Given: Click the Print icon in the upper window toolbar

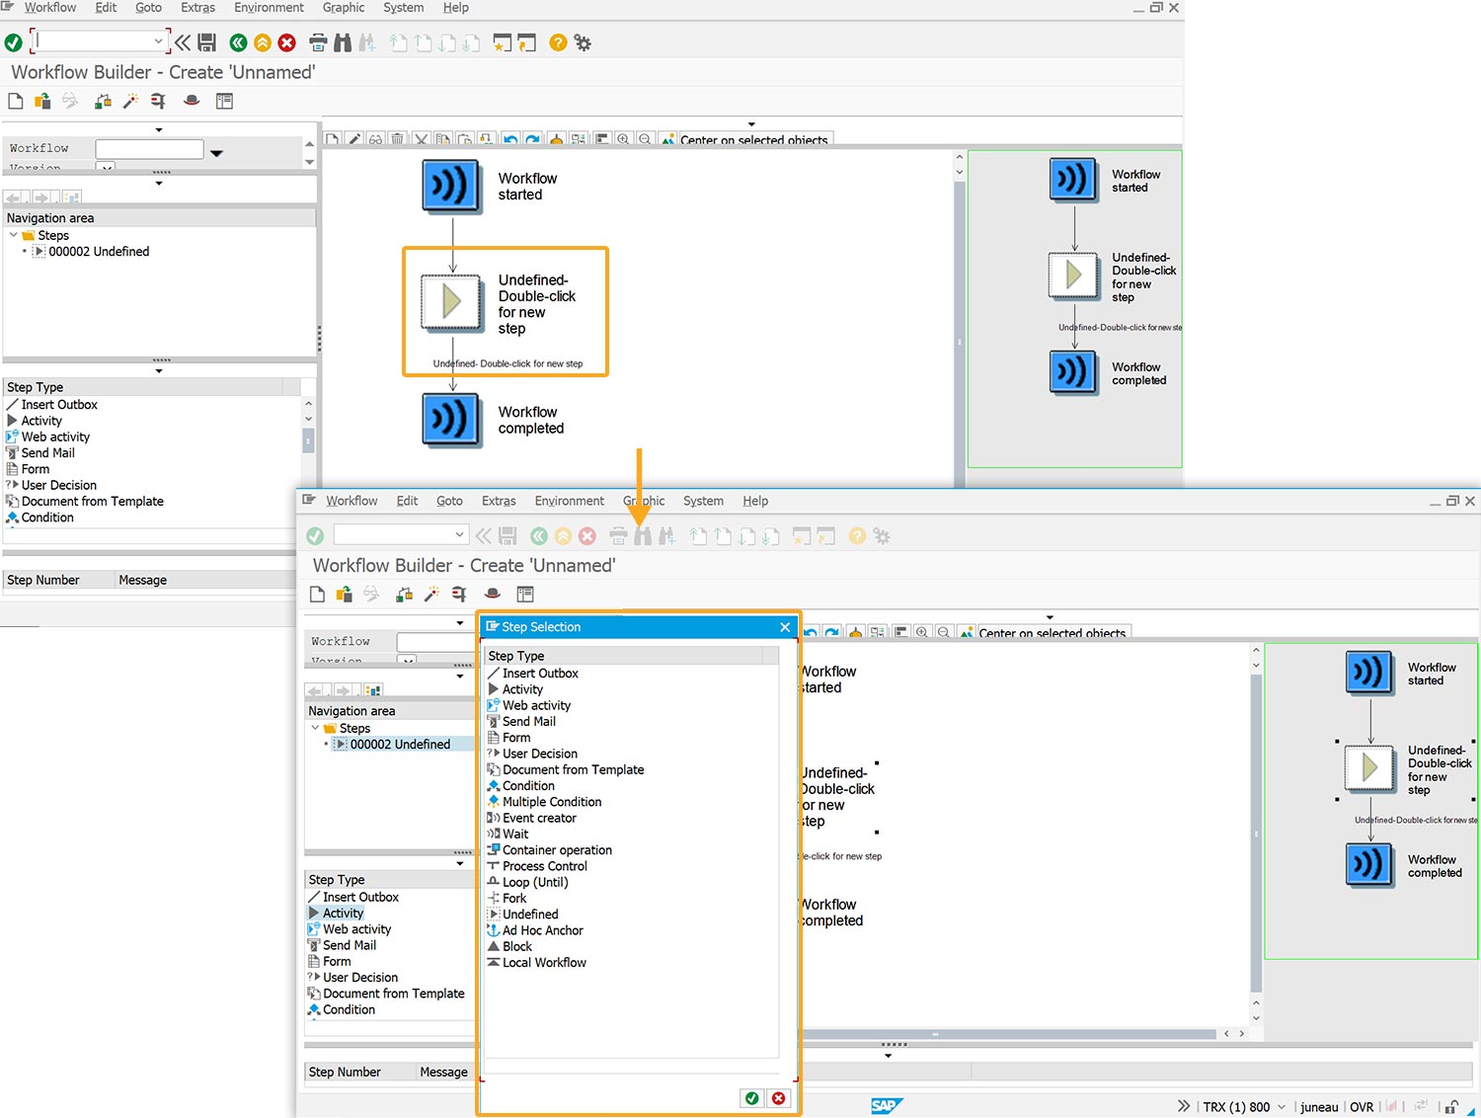Looking at the screenshot, I should click(318, 42).
